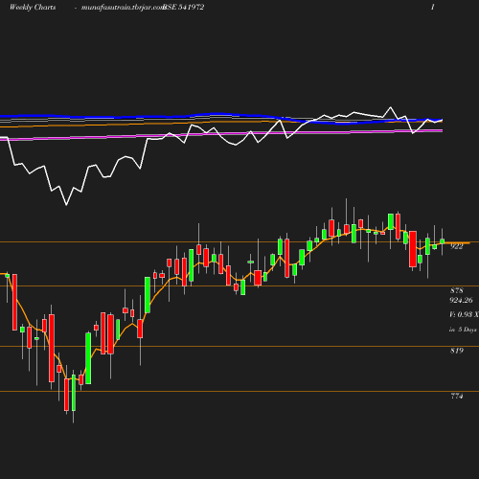Image resolution: width=479 pixels, height=479 pixels.
Task: Click the 819 price level label
Action: point(457,351)
